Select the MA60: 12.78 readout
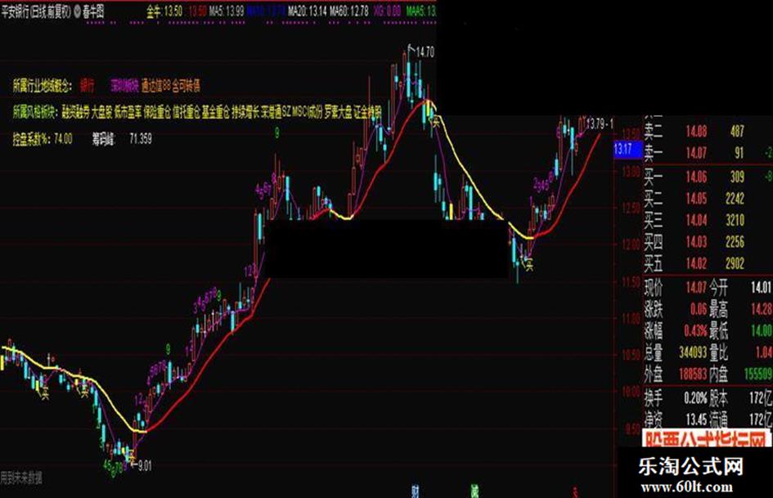 pos(349,11)
